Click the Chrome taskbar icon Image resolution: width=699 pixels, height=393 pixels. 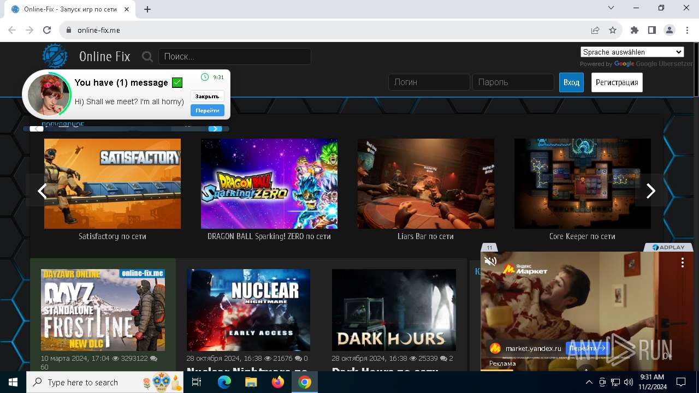coord(305,382)
